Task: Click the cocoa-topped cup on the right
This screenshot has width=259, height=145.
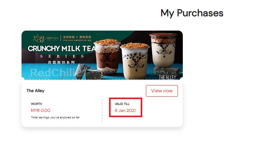Action: [x=163, y=50]
